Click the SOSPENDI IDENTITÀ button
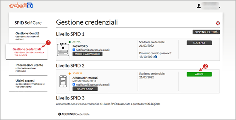 tap(206, 32)
